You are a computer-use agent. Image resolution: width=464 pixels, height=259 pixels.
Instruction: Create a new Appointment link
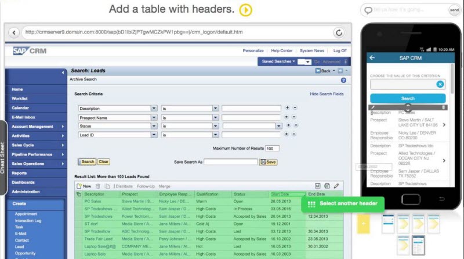click(26, 214)
